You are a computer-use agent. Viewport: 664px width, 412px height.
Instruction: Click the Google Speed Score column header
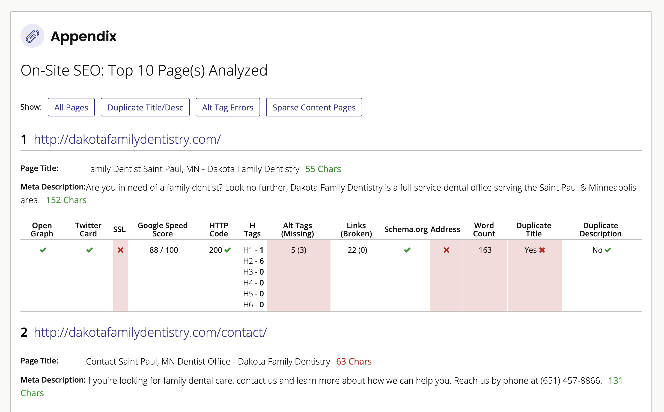tap(163, 230)
